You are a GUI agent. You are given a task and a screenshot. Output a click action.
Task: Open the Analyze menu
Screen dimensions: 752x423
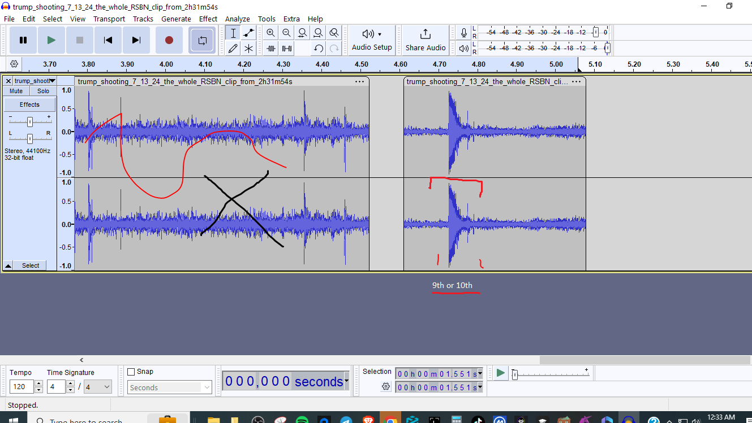pos(238,19)
